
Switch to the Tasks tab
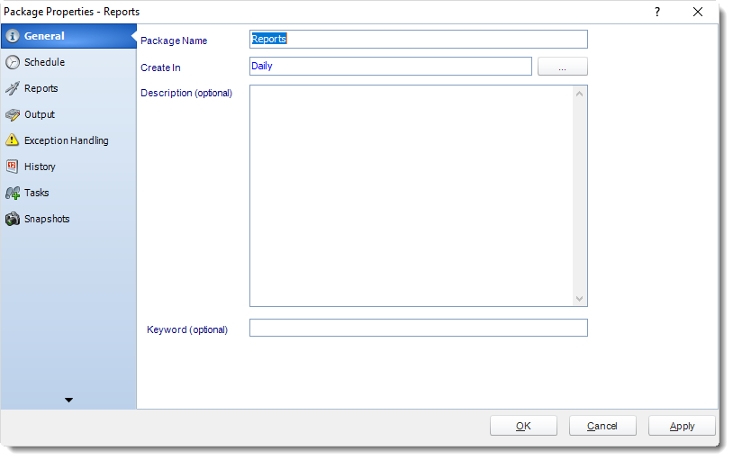(x=68, y=193)
